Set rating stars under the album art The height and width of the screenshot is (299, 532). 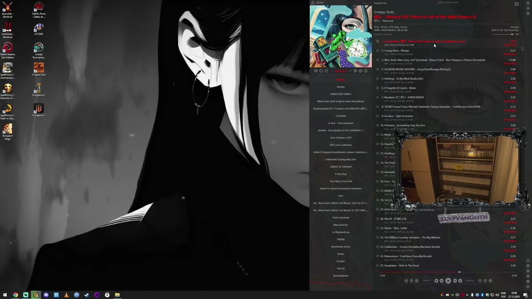tap(341, 71)
